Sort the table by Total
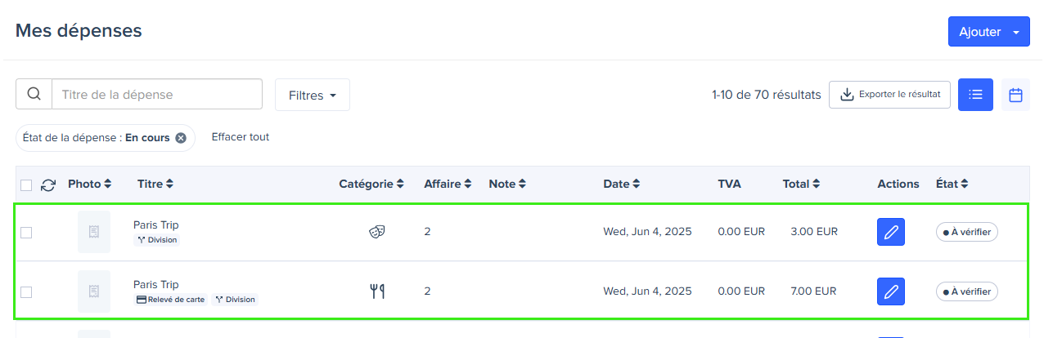 click(x=801, y=185)
